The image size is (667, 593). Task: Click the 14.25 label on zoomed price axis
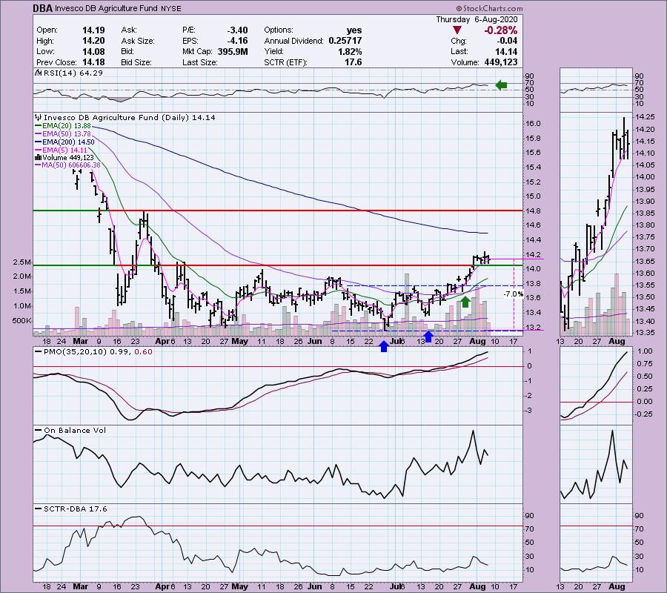645,117
